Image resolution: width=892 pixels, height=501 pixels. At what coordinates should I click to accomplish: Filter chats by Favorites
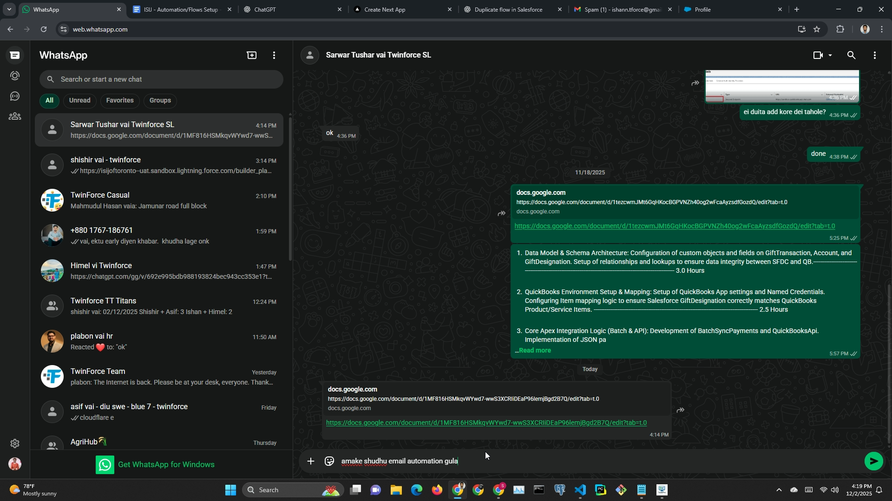pos(120,100)
